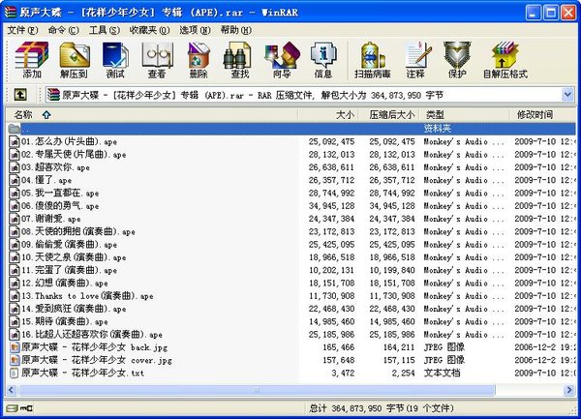Image resolution: width=581 pixels, height=419 pixels.
Task: Click the text file icon of 花样少年少女.txt
Action: [15, 374]
